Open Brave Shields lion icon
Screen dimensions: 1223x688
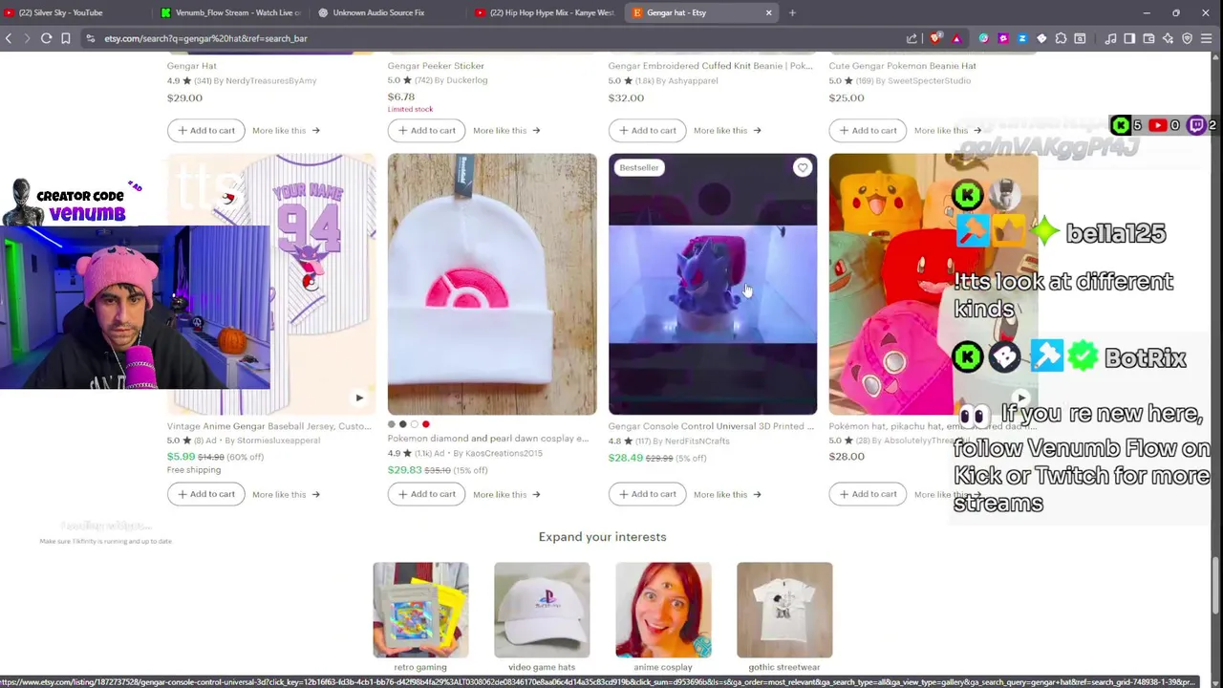(934, 38)
